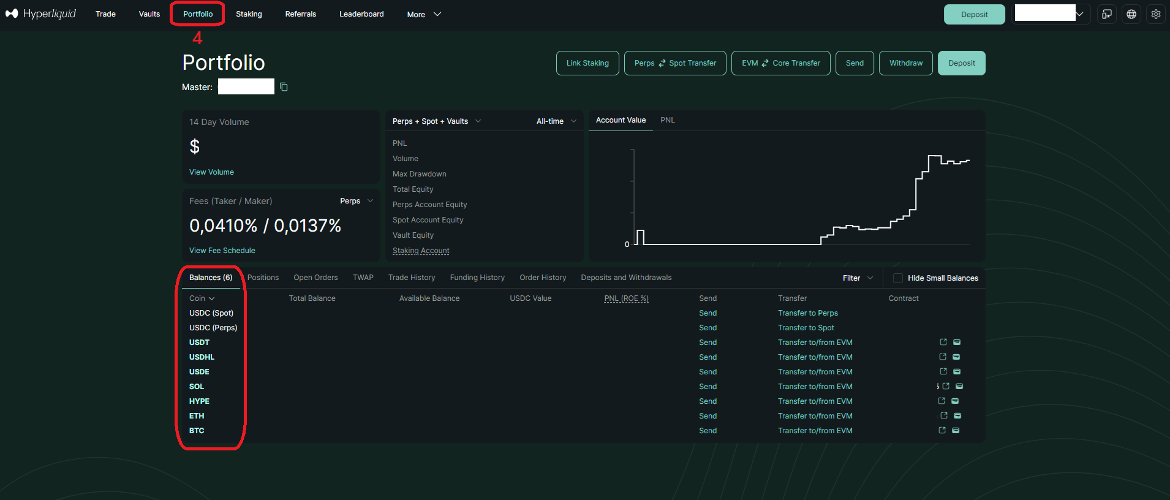Click the top bar Deposit button
This screenshot has height=500, width=1170.
point(974,14)
